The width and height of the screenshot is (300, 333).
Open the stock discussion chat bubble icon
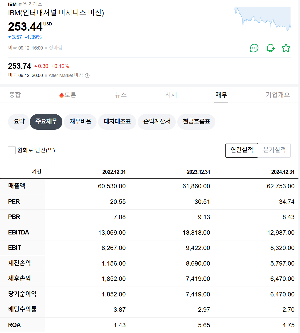coord(254,48)
